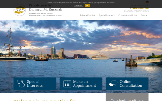This screenshot has height=101, width=162.
Task: Click the 'Make an Appointment' banner text
Action: point(85,83)
